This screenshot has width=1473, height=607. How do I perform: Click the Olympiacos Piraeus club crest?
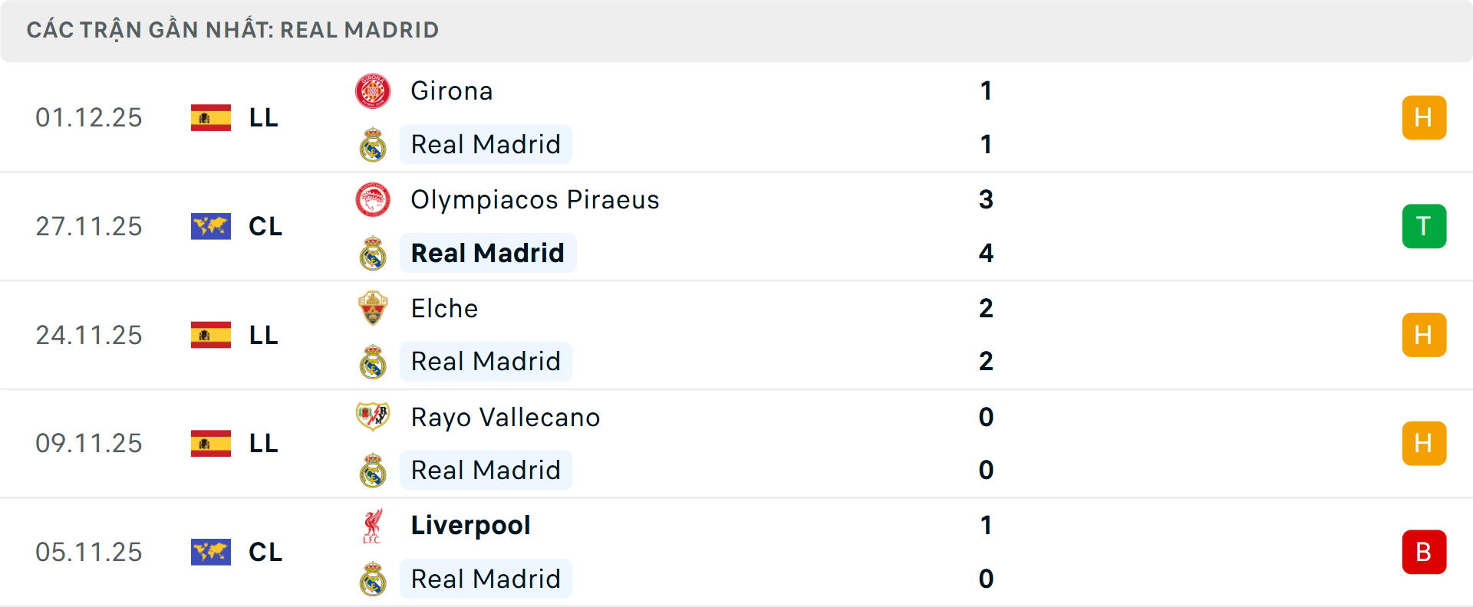(x=373, y=199)
